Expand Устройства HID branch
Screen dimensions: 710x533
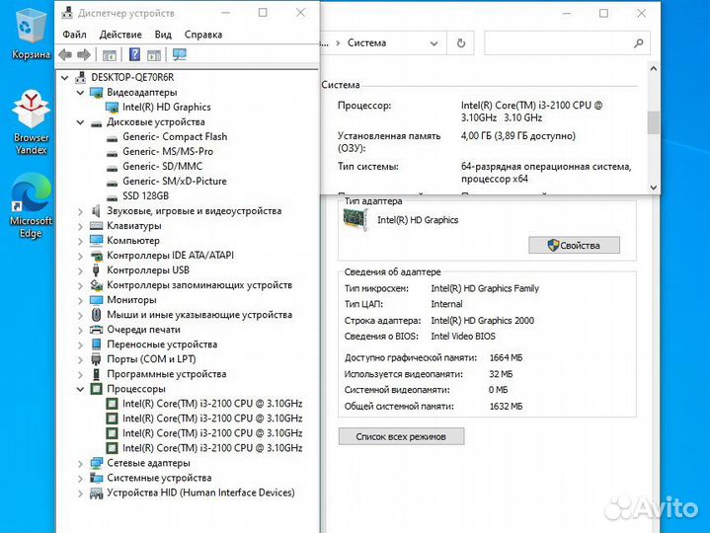pyautogui.click(x=80, y=494)
